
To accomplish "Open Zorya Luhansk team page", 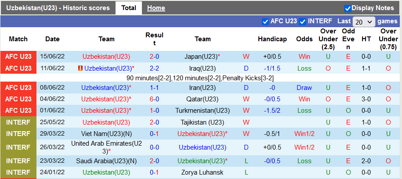I will point(203,172).
